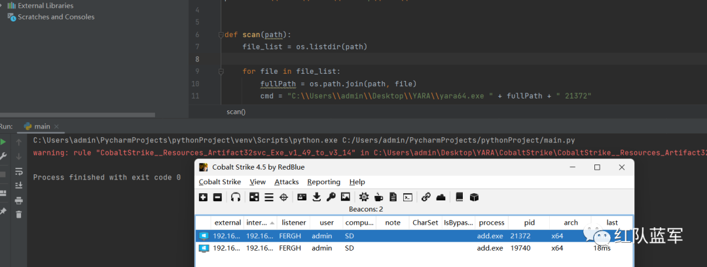This screenshot has width=707, height=267.
Task: Pin the Run tab with pin icon
Action: pos(3,211)
